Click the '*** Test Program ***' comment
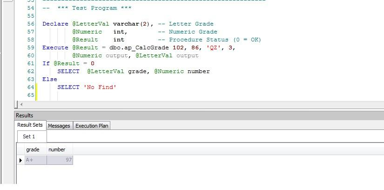The width and height of the screenshot is (384, 190). pyautogui.click(x=94, y=8)
